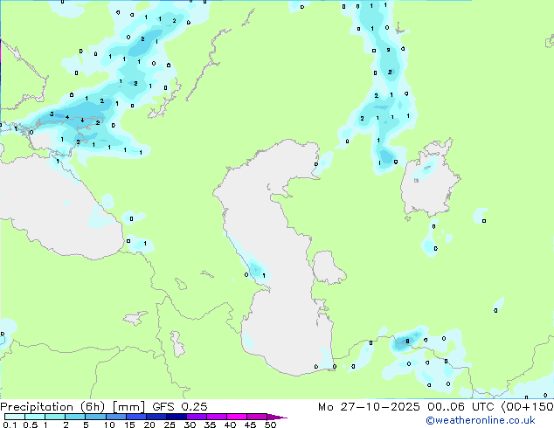Click the '3' precipitation value on map
Image resolution: width=554 pixels, height=428 pixels.
point(52,114)
